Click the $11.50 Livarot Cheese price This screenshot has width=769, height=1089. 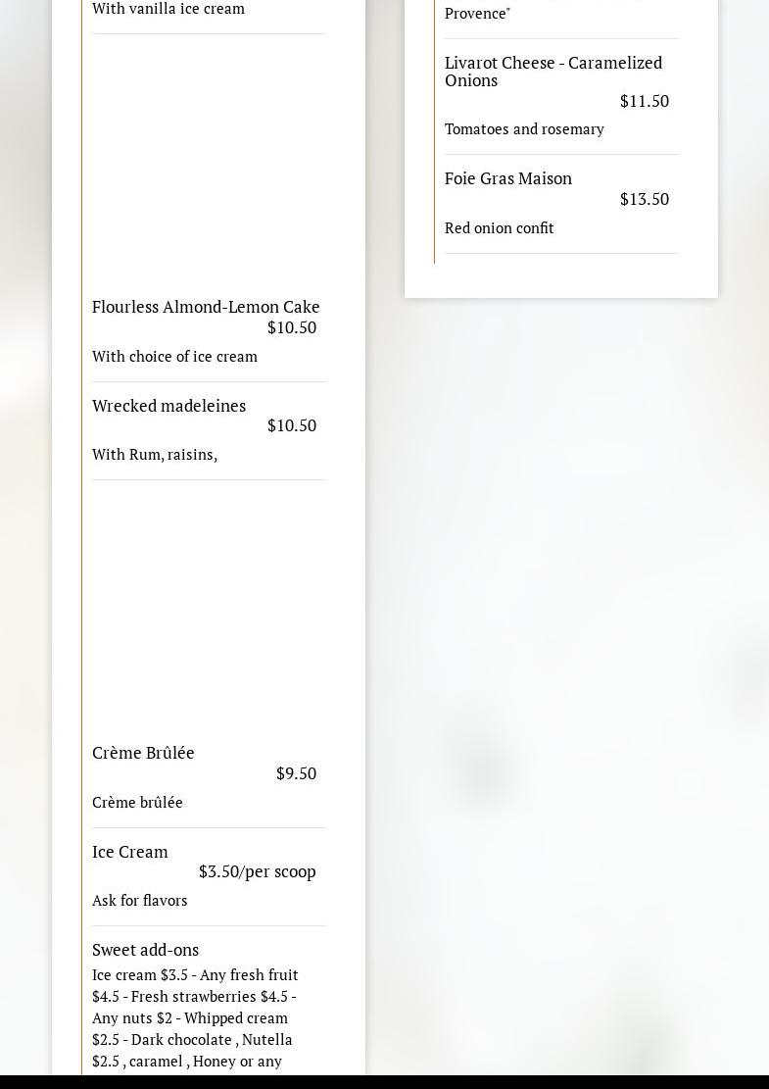click(644, 101)
